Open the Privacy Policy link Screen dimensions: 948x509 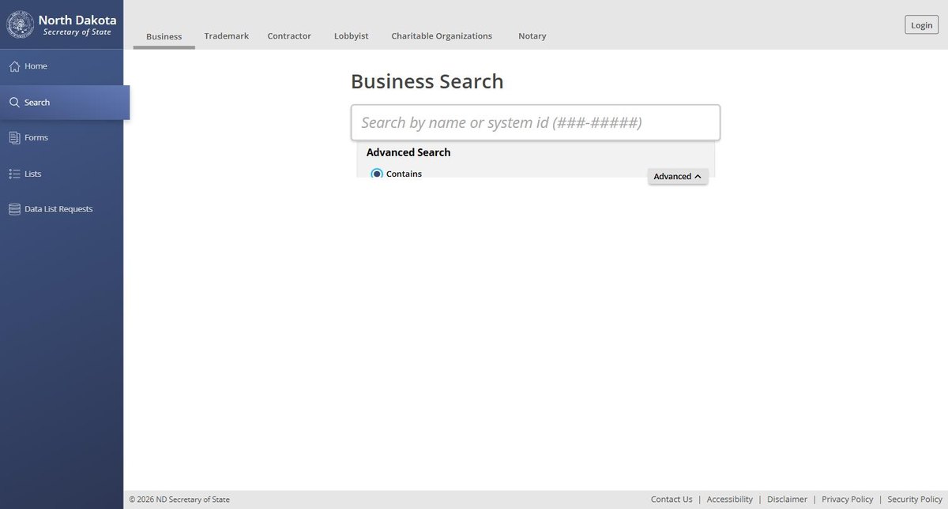click(848, 500)
